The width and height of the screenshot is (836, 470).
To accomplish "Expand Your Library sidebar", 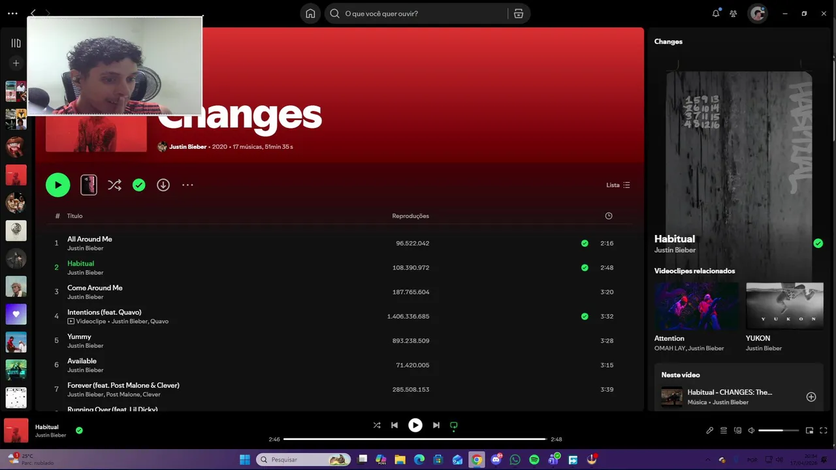I will tap(16, 43).
